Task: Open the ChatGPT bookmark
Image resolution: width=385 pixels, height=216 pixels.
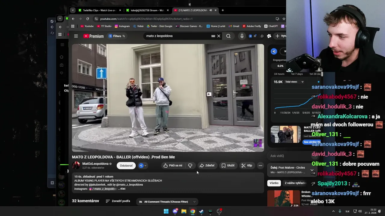Action: [271, 26]
